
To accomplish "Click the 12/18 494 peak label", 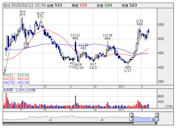I will click(x=107, y=37).
